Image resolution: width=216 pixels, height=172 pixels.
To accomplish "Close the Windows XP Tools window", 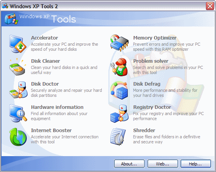I will [x=210, y=6].
